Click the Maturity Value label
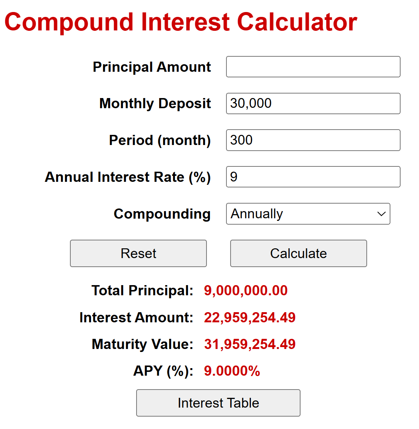419x429 pixels. pos(143,344)
